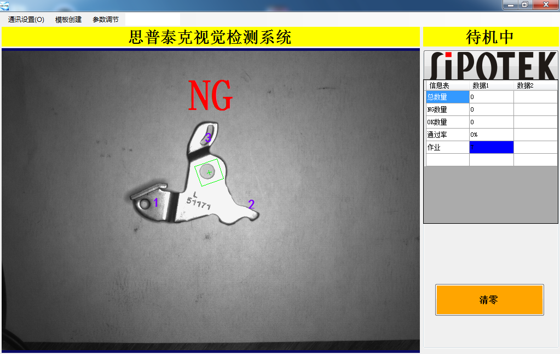Open the 模板创建 menu
Viewport: 560px width, 354px height.
(x=68, y=20)
